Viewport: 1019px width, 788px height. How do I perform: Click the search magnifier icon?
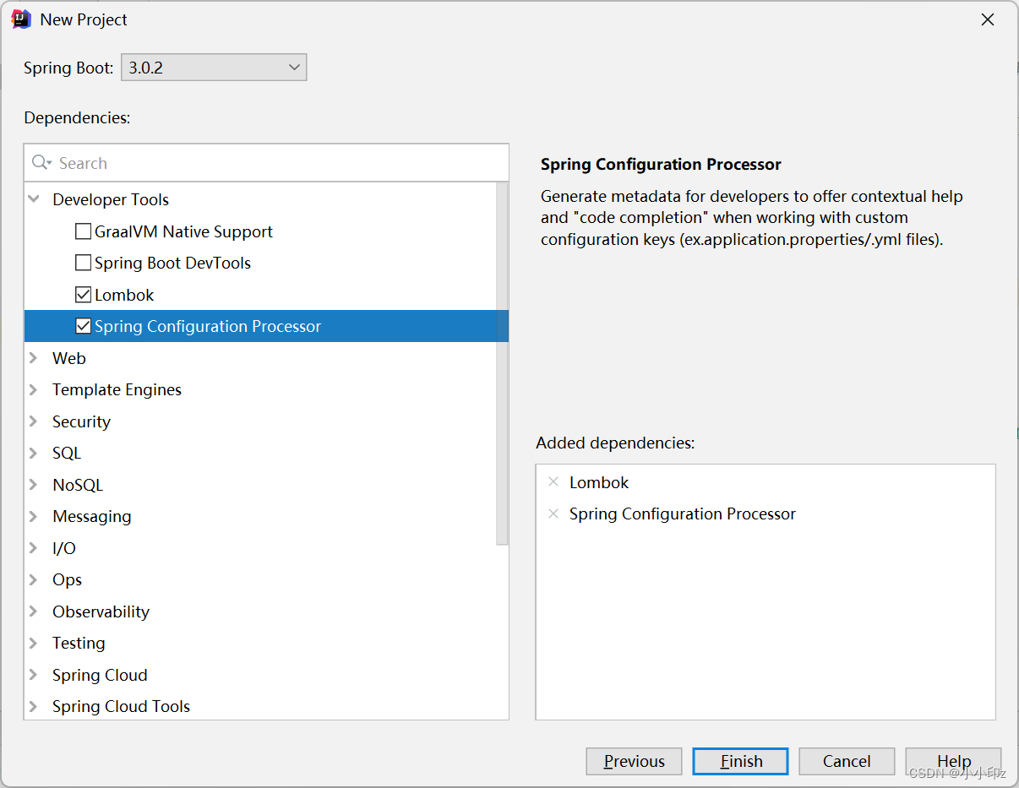pyautogui.click(x=40, y=162)
